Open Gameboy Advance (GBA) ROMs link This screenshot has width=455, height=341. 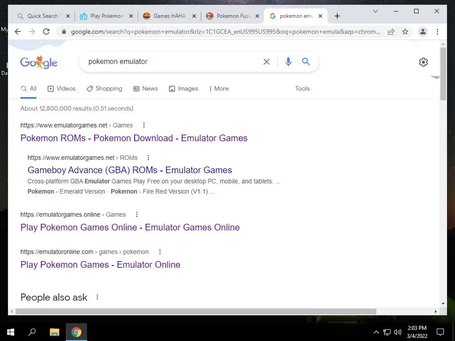click(x=130, y=170)
